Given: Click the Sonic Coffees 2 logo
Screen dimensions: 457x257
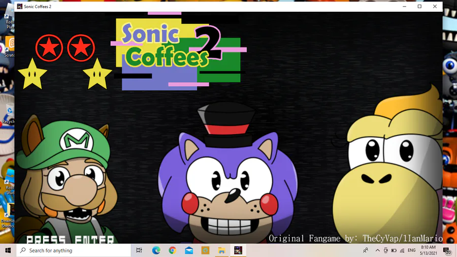Looking at the screenshot, I should click(178, 51).
